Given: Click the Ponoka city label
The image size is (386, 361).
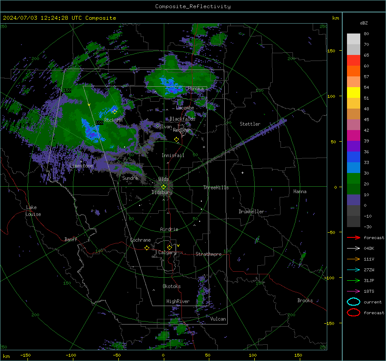Looking at the screenshot, I should pyautogui.click(x=196, y=88).
